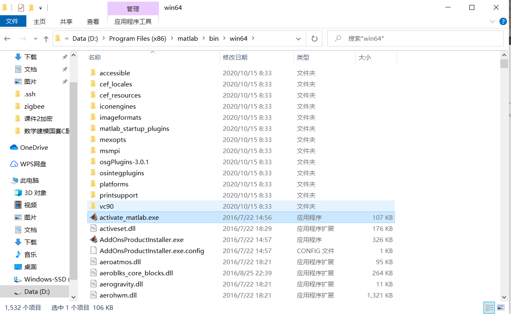Expand address bar leading double chevron
The height and width of the screenshot is (314, 511).
67,38
